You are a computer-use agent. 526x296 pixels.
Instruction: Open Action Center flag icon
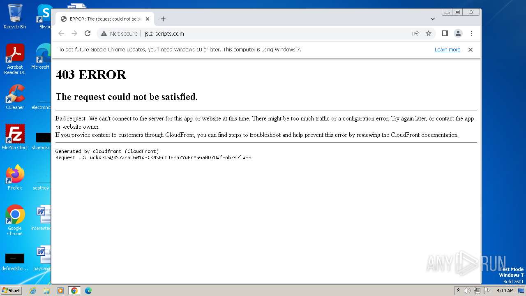click(x=487, y=291)
